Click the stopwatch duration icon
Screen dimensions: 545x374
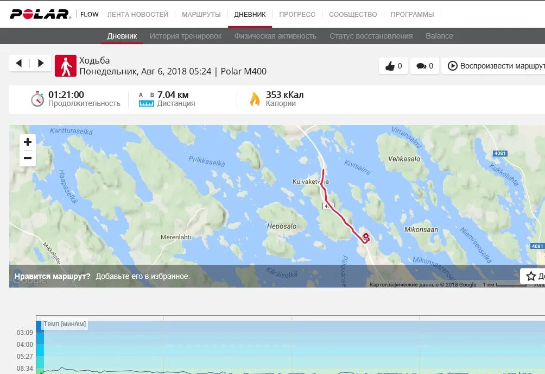coord(37,99)
